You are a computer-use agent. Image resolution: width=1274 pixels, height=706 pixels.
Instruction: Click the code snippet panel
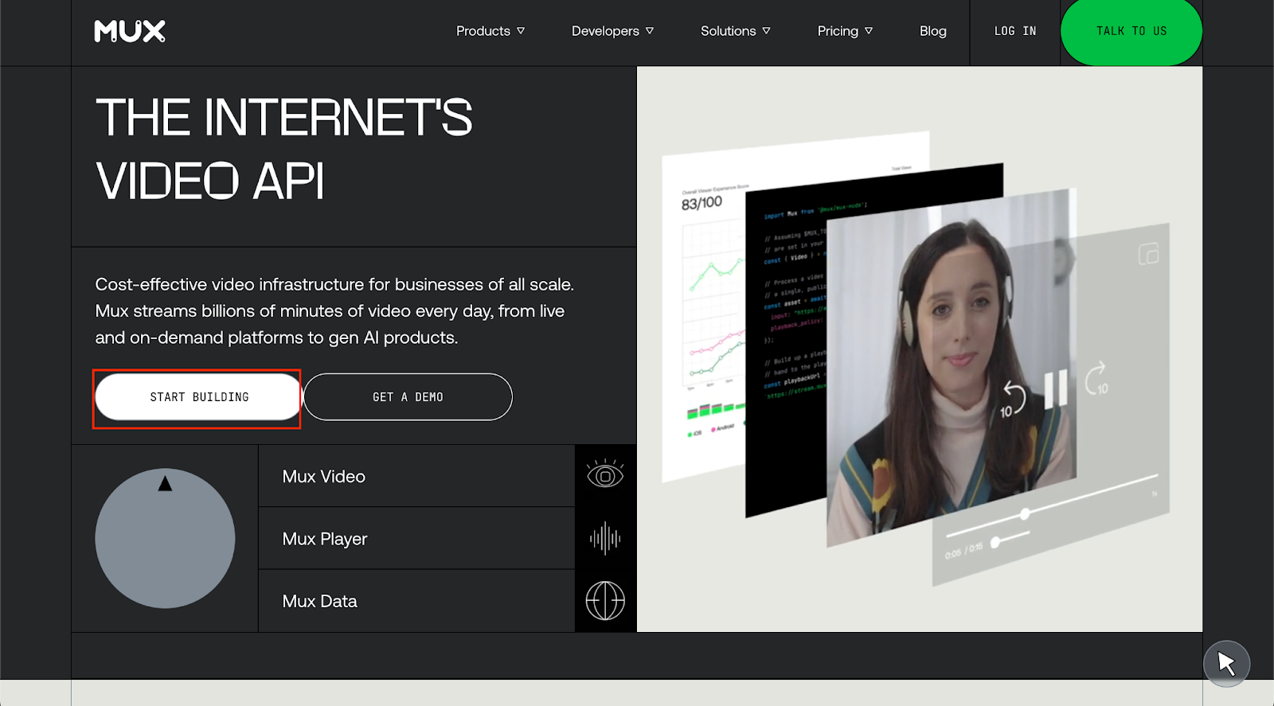(787, 342)
